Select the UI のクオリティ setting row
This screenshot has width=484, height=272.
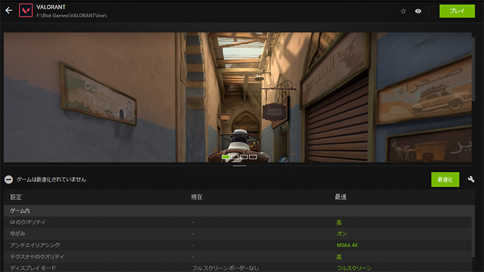tap(237, 222)
